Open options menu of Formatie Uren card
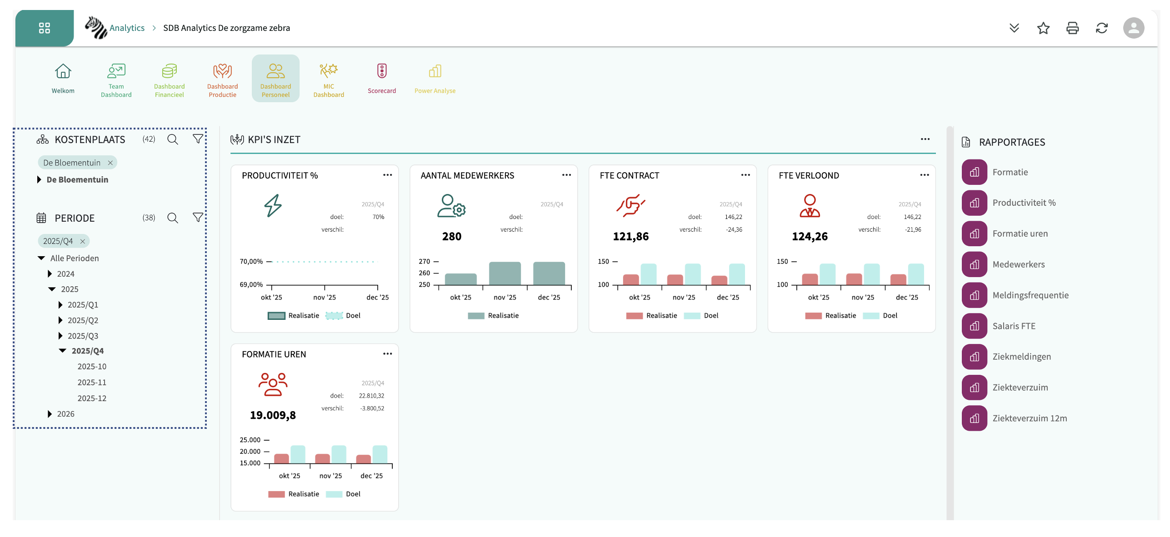 click(387, 354)
